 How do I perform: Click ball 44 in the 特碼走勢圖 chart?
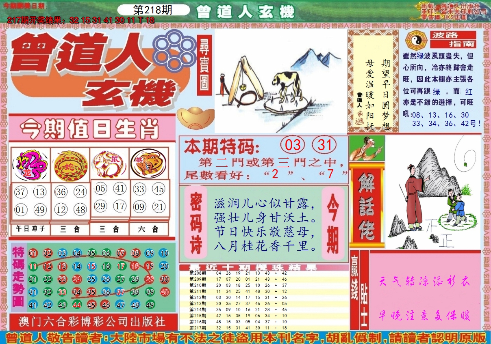tap(77, 305)
